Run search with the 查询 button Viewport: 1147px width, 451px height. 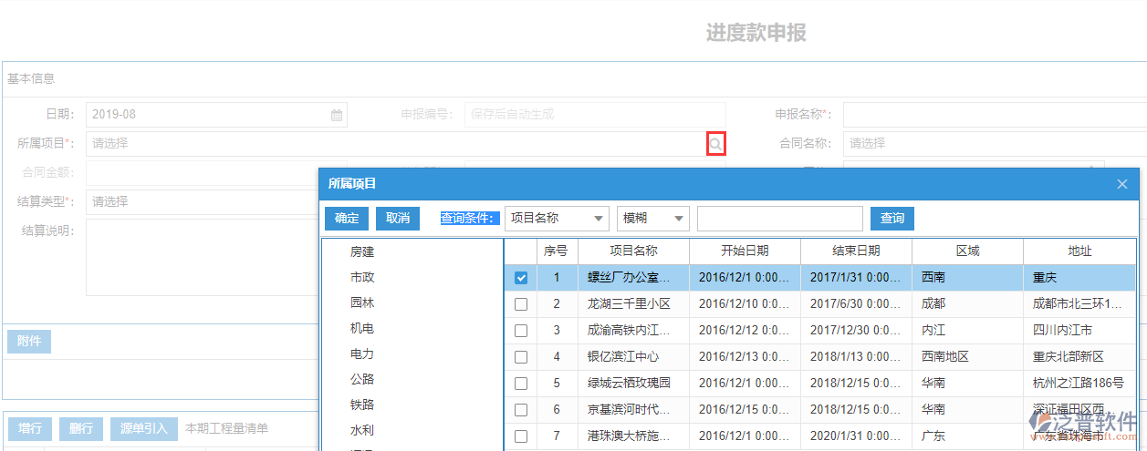[x=892, y=219]
